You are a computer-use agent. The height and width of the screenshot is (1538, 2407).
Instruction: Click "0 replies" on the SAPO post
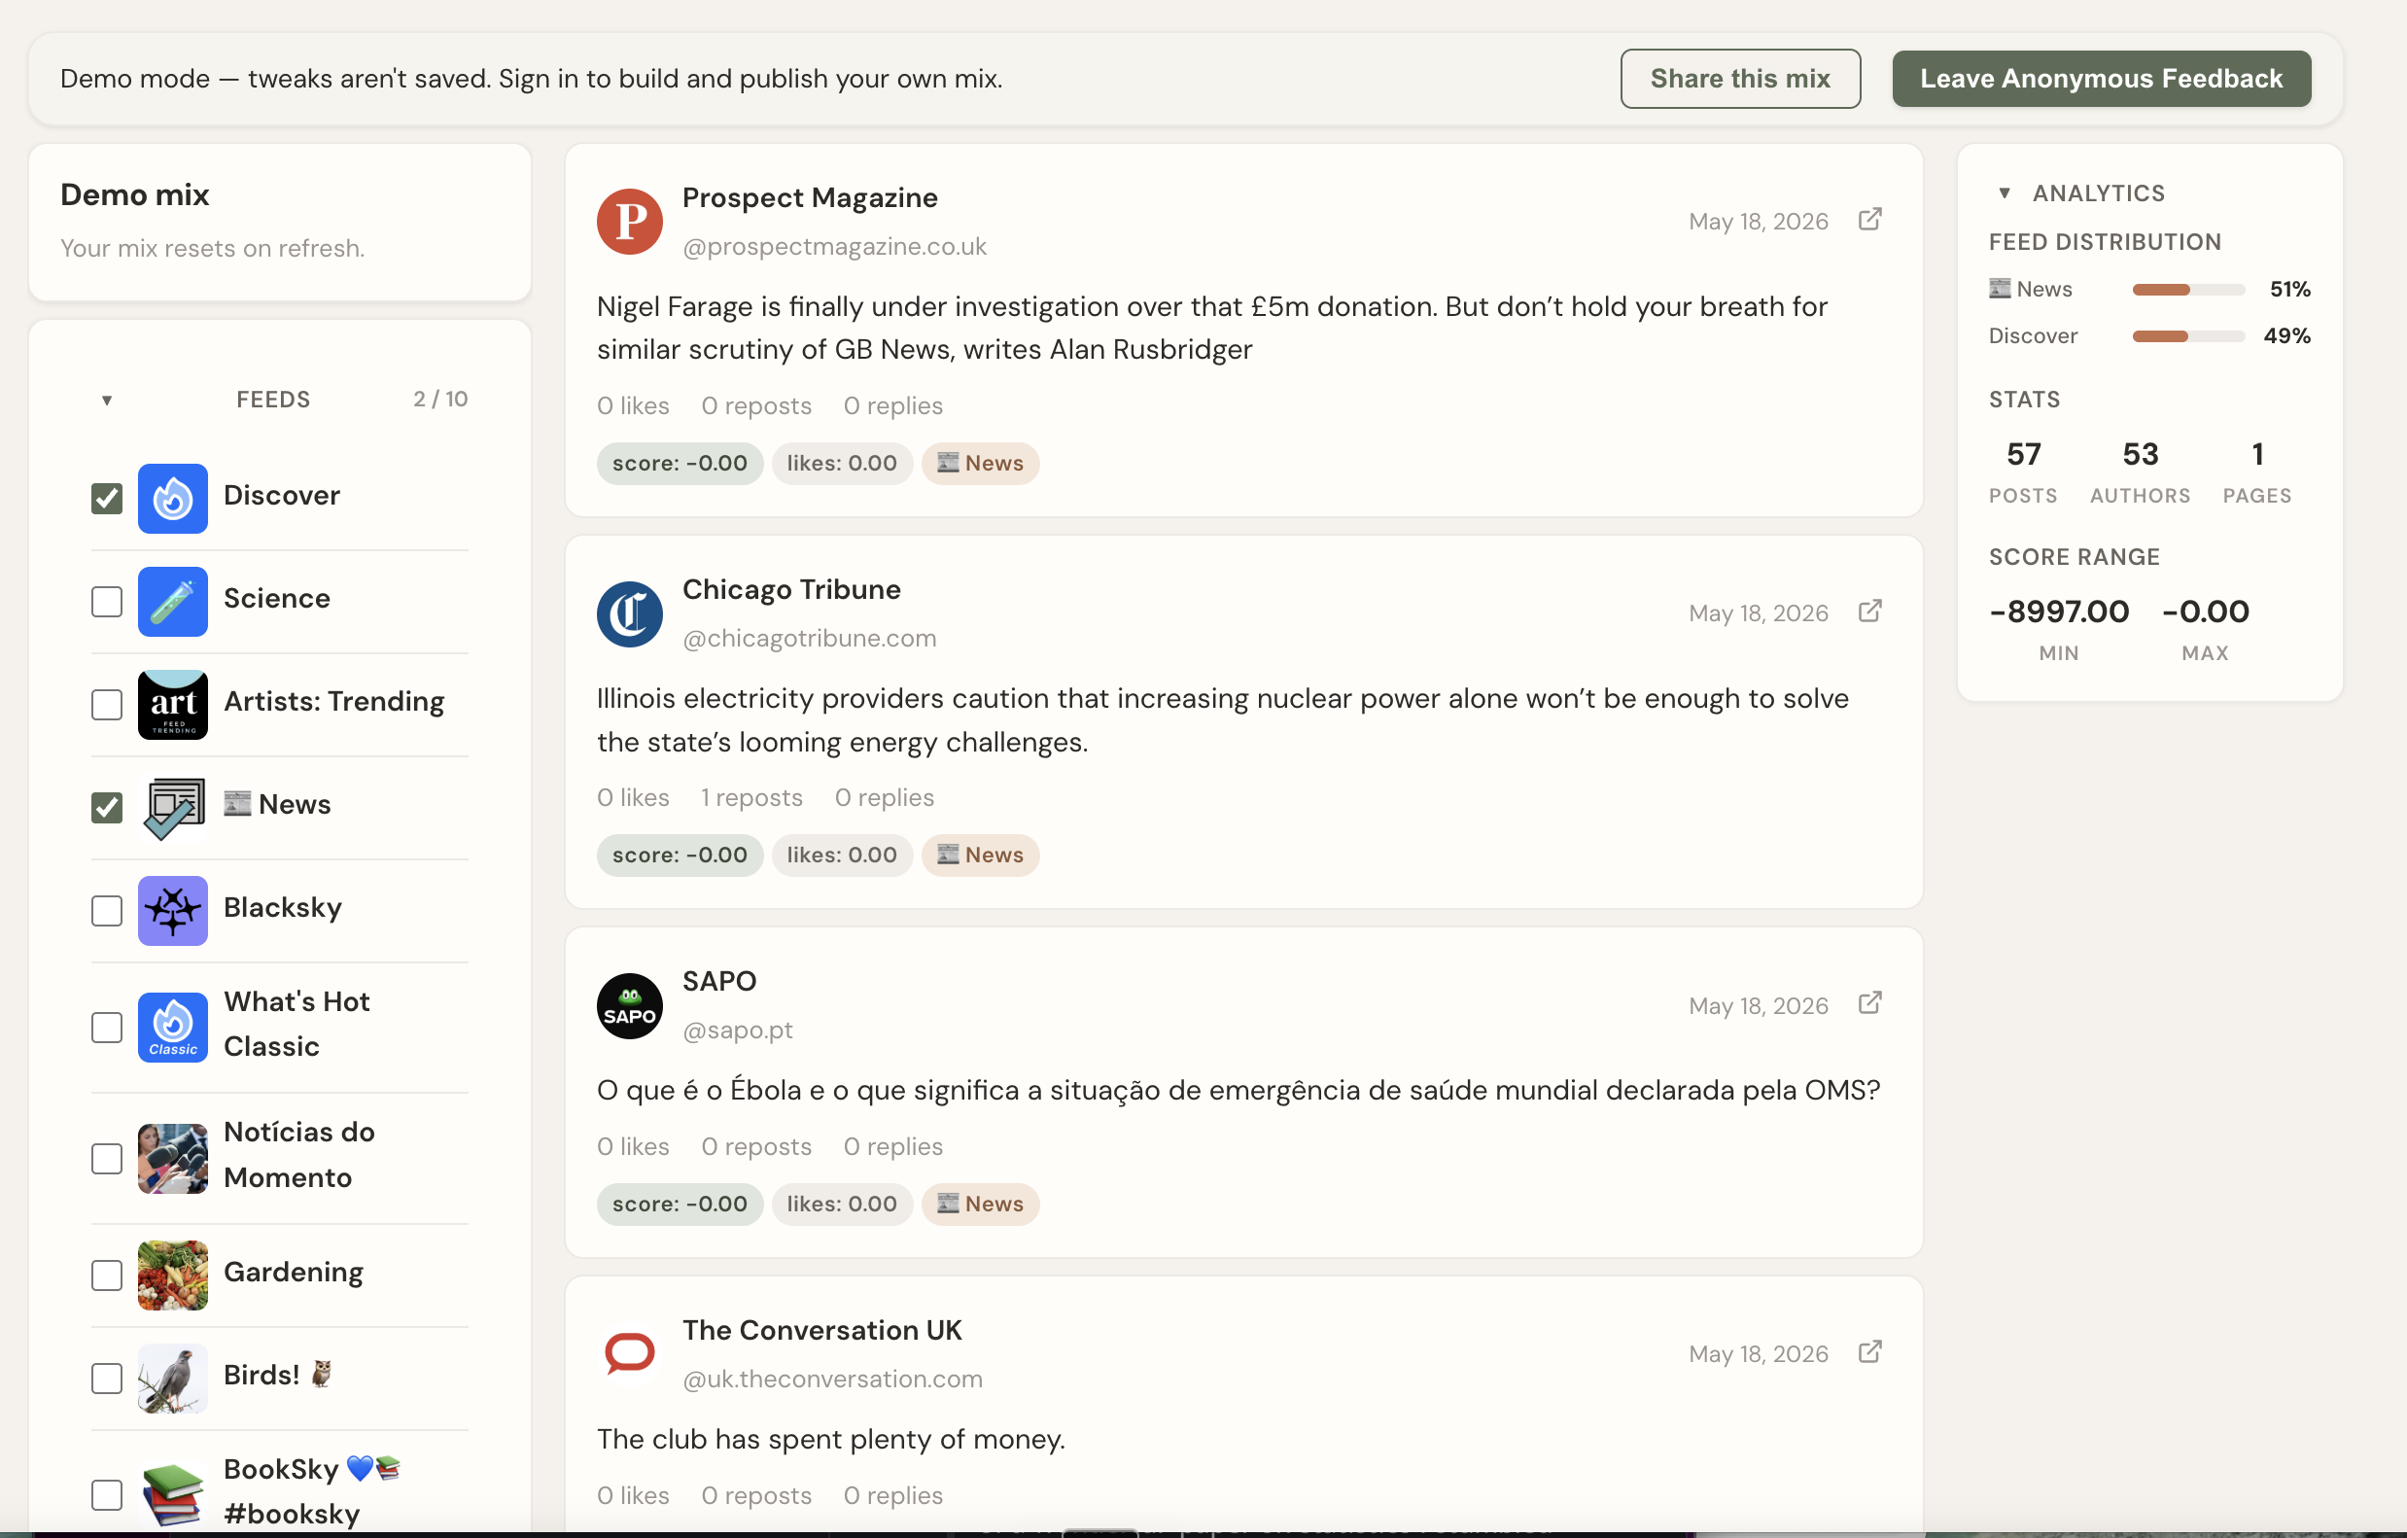click(x=892, y=1146)
